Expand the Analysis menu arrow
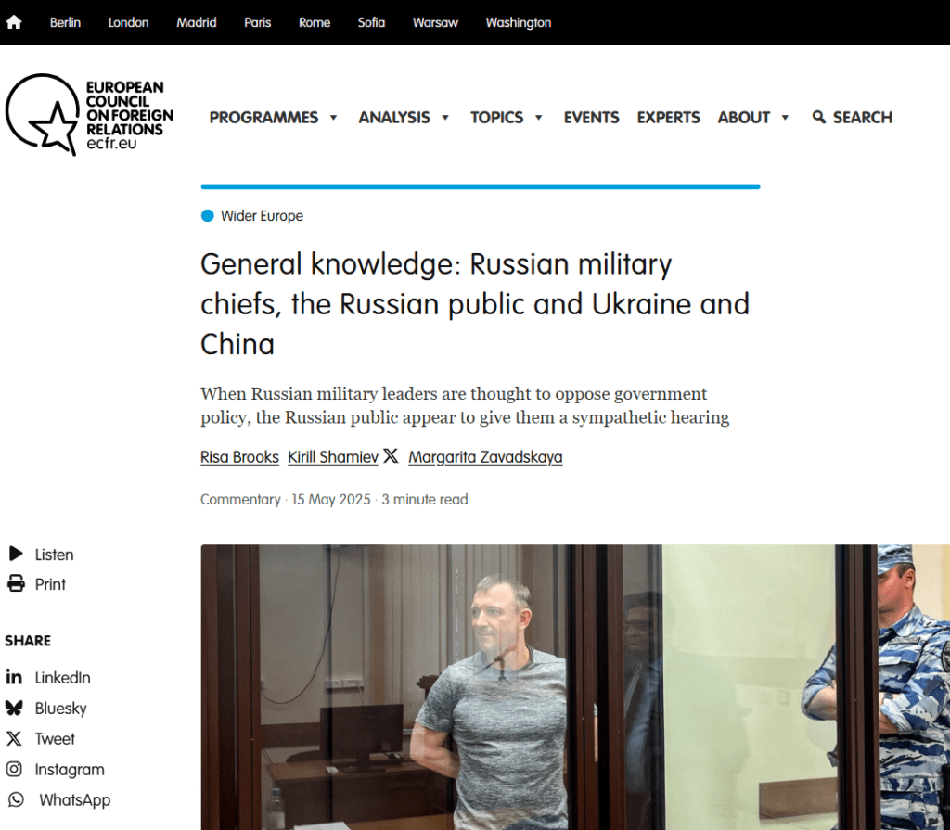 point(445,118)
